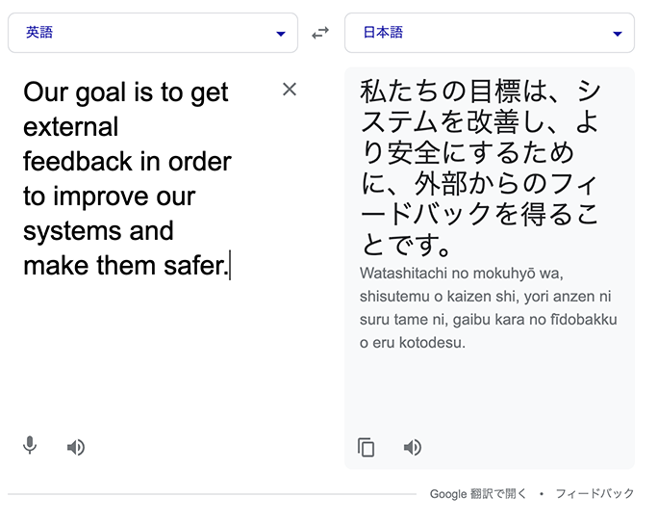Viewport: 658px width, 523px height.
Task: Clear the English source text
Action: coord(290,89)
